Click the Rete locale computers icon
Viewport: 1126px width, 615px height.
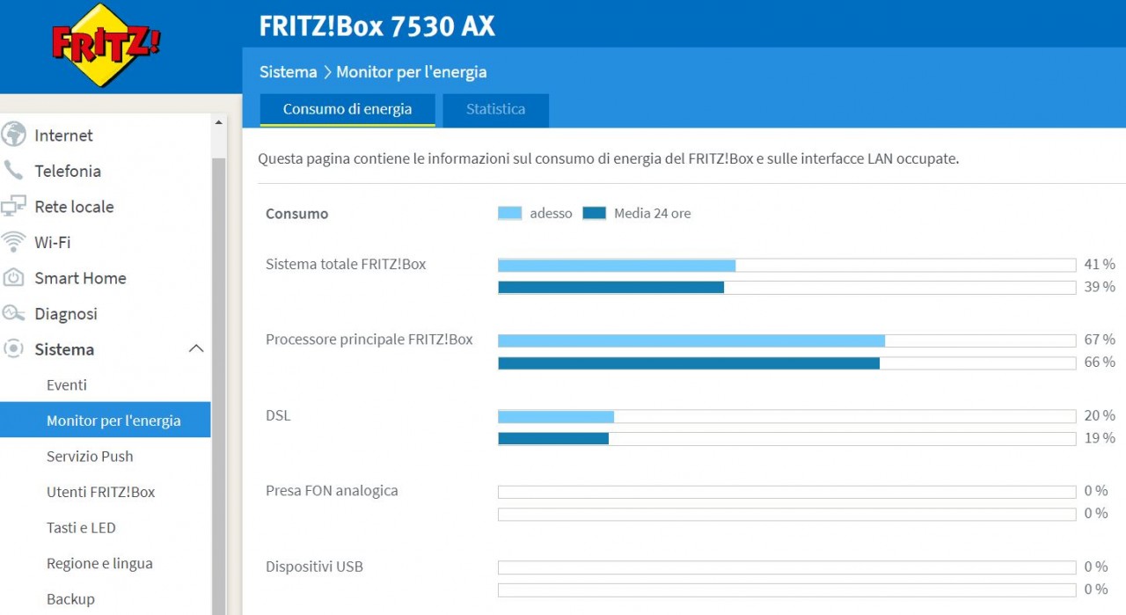[14, 207]
